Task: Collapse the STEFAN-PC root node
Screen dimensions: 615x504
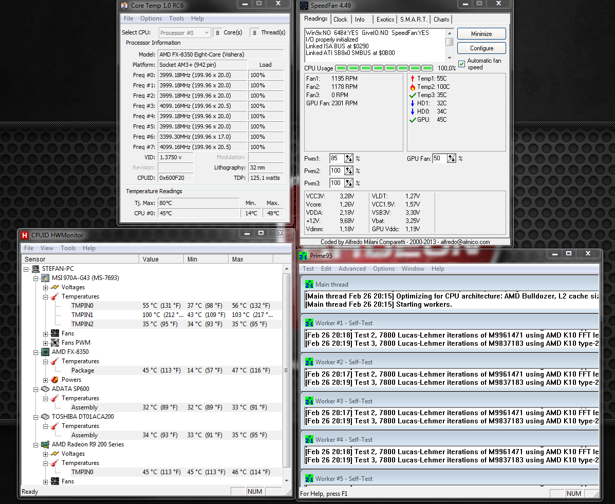Action: point(26,269)
